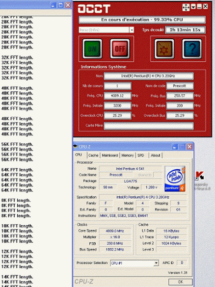Click the CPU-Z Specification field
Viewport: 215px width, 287px height.
[143, 197]
